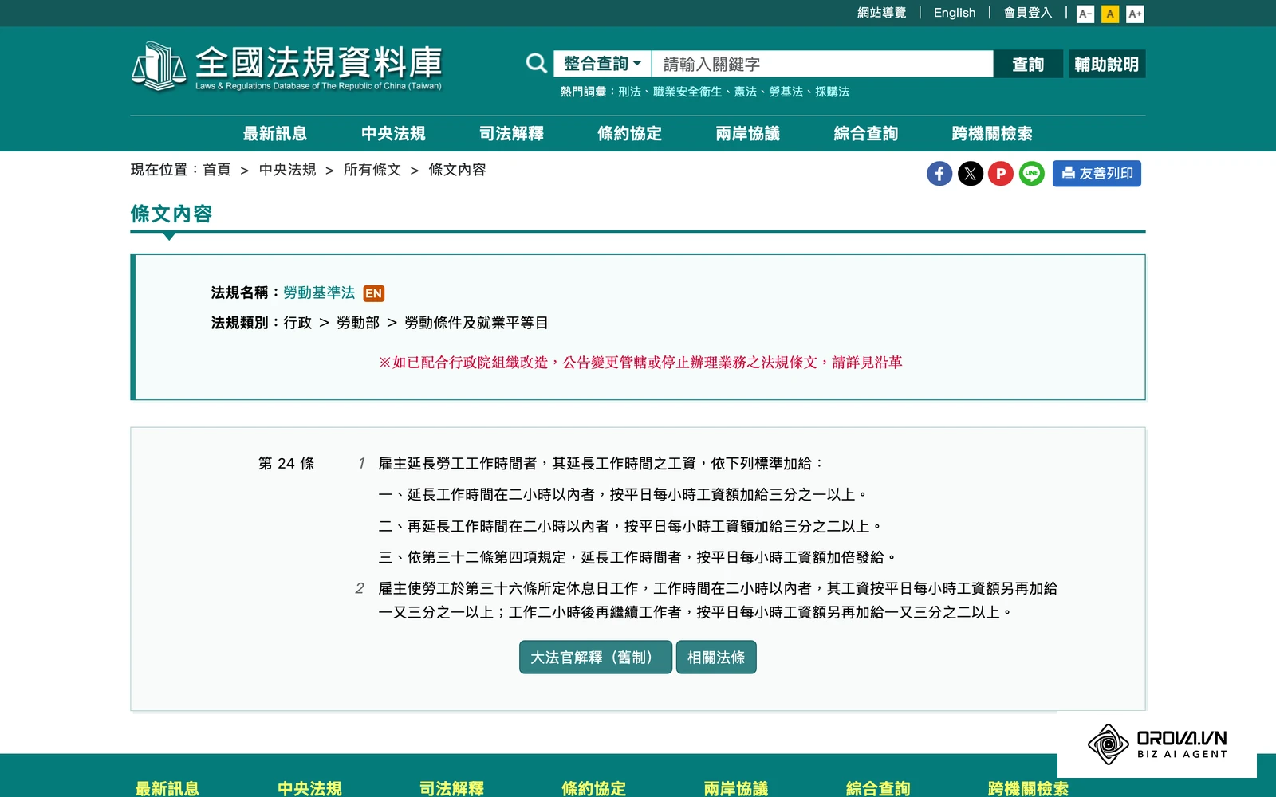Open 最新訊息 in the top navigation
Image resolution: width=1276 pixels, height=797 pixels.
[x=274, y=133]
